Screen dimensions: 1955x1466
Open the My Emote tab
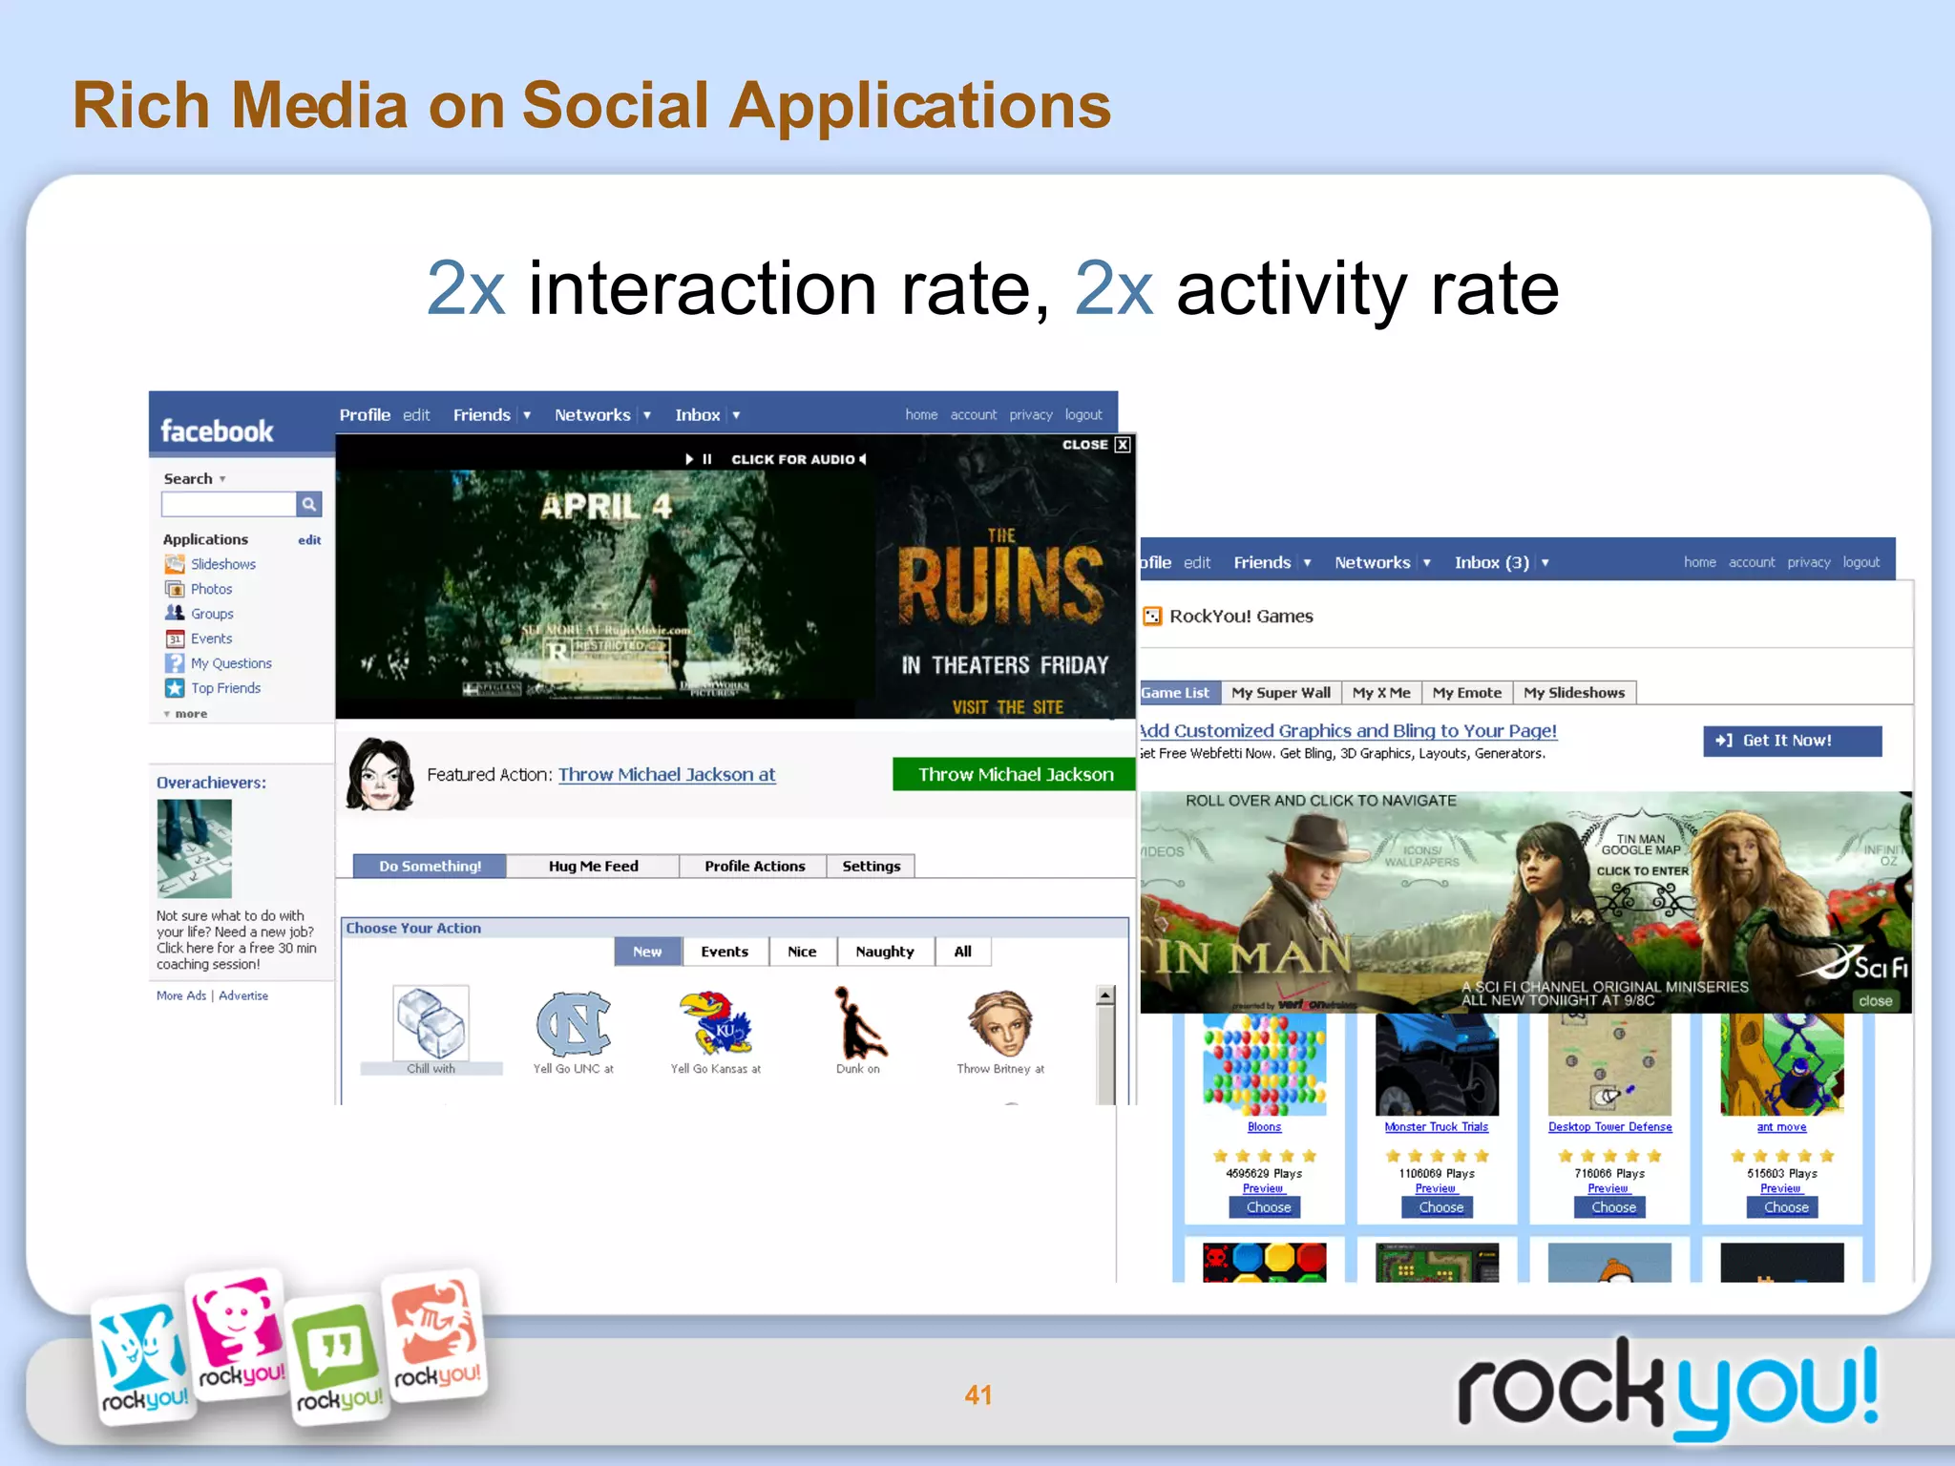1467,693
